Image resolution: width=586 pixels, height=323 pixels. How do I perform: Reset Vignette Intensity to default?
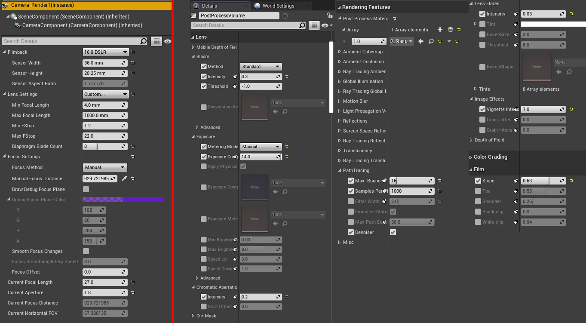(x=571, y=109)
